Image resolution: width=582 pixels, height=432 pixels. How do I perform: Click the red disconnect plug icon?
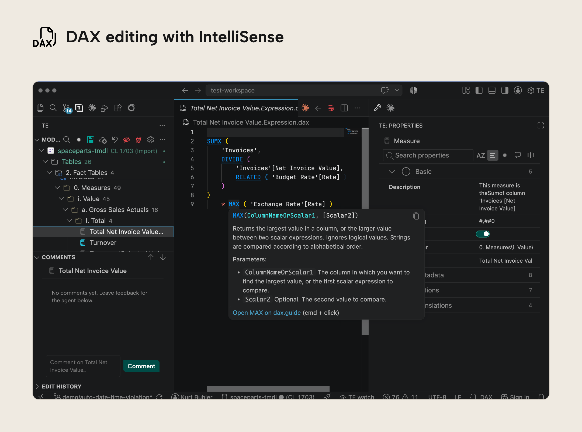138,139
